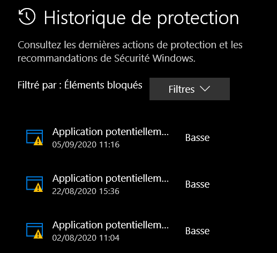Click the Filtré par : Éléments bloqués label
The height and width of the screenshot is (253, 277).
pos(80,85)
